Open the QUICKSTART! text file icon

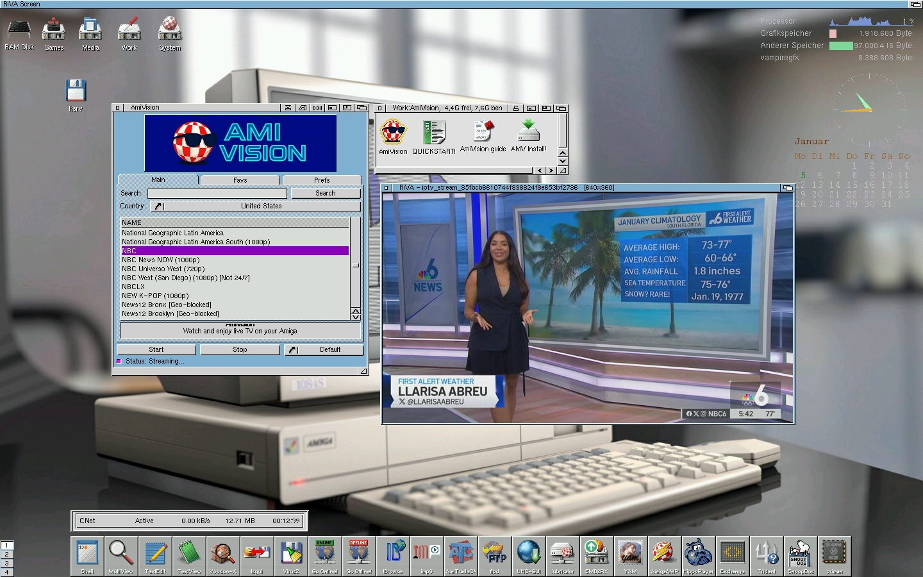[434, 137]
